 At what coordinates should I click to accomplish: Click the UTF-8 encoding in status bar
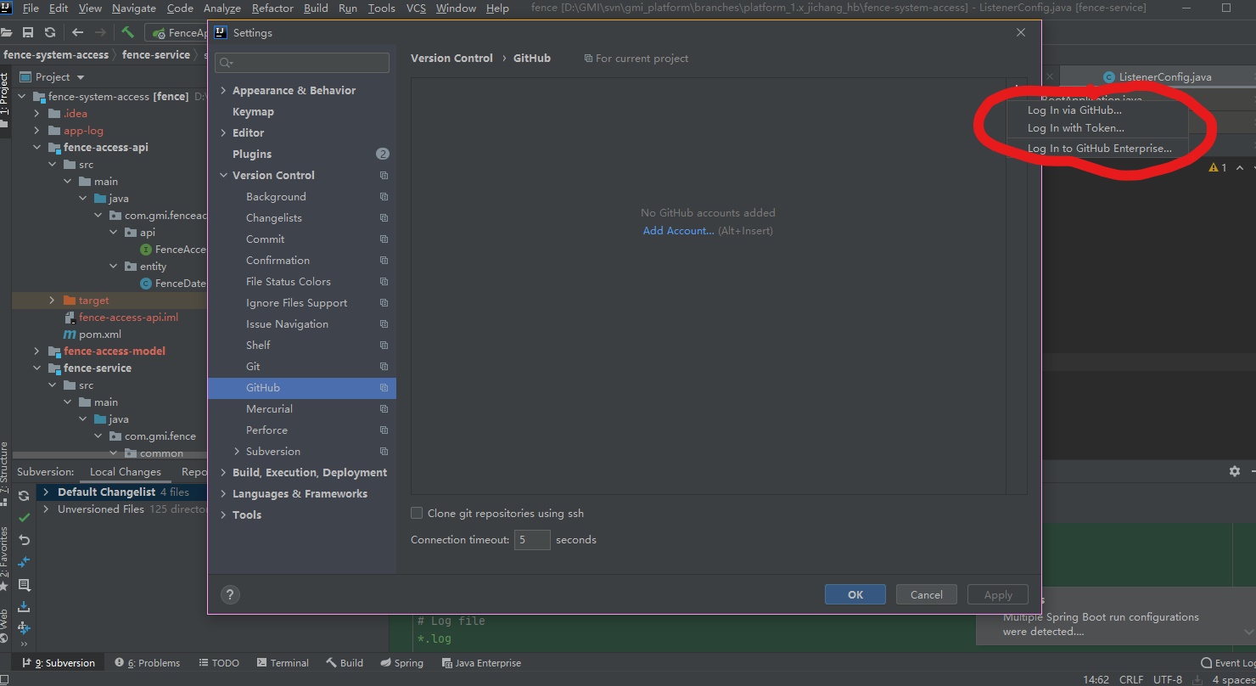pyautogui.click(x=1167, y=679)
